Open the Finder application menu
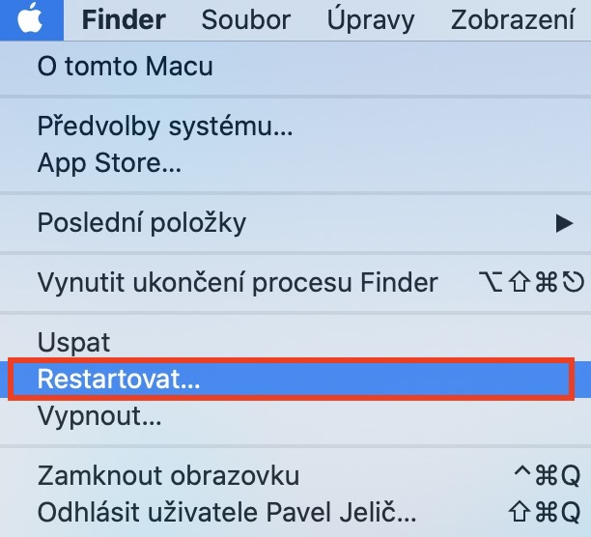The width and height of the screenshot is (591, 537). coord(124,19)
